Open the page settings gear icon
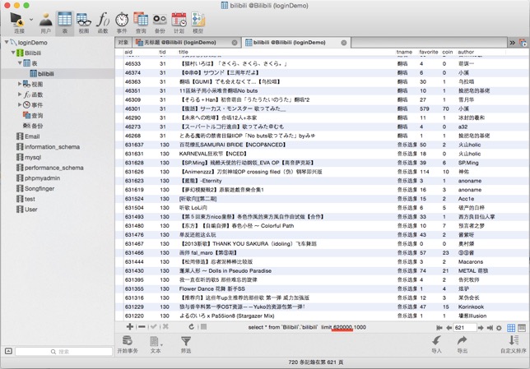The height and width of the screenshot is (369, 530). point(499,328)
